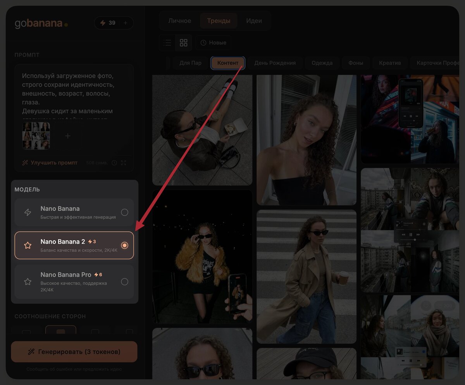Click the 6-token cost badge on Nano Banana Pro

click(x=98, y=275)
